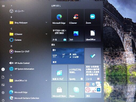The image size is (136, 102).
Task: Expand the Bing Wallpaper folder chevron
Action: (46, 23)
